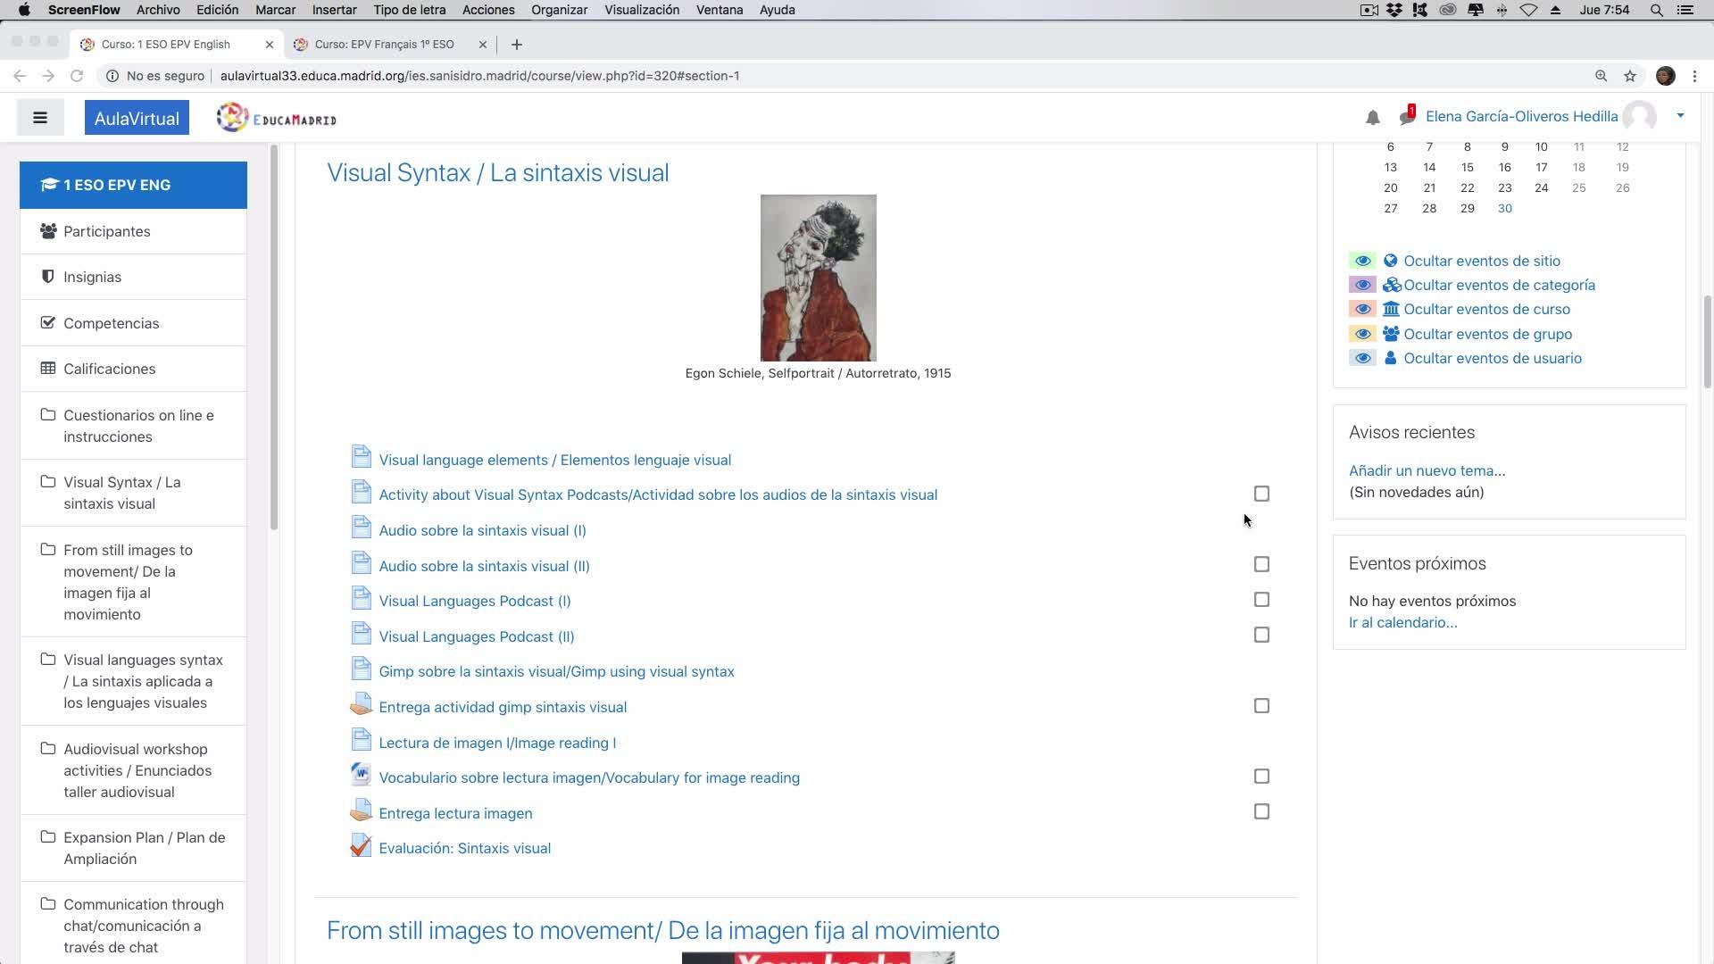Open the Archivo menu
Viewport: 1714px width, 964px height.
[x=158, y=10]
